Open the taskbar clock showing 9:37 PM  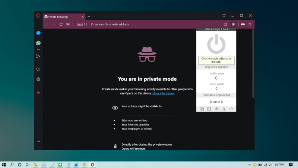tap(280, 165)
